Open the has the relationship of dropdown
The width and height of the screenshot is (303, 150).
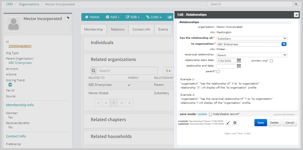pos(252,39)
